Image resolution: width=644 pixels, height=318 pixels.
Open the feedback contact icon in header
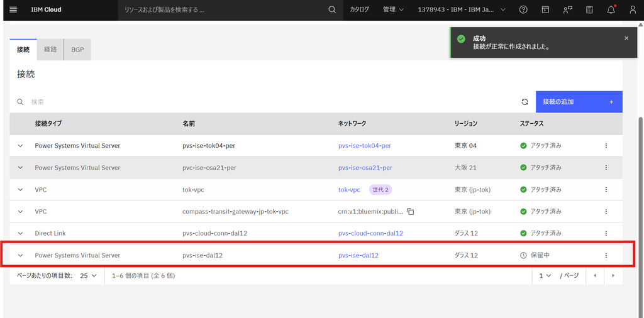tap(568, 9)
